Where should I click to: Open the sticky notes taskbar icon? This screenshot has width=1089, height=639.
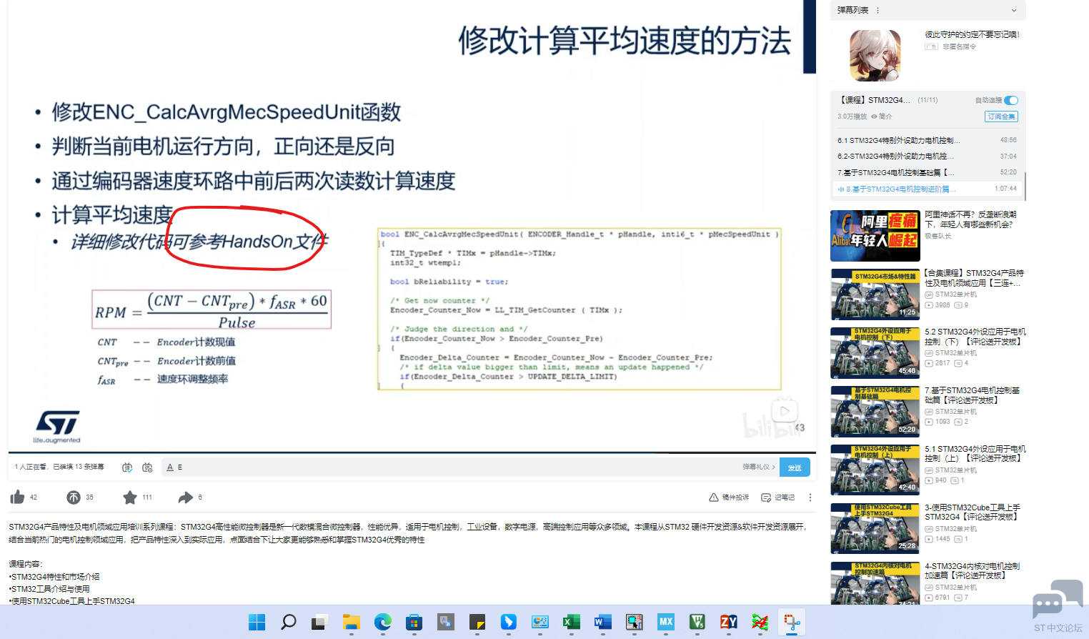477,623
